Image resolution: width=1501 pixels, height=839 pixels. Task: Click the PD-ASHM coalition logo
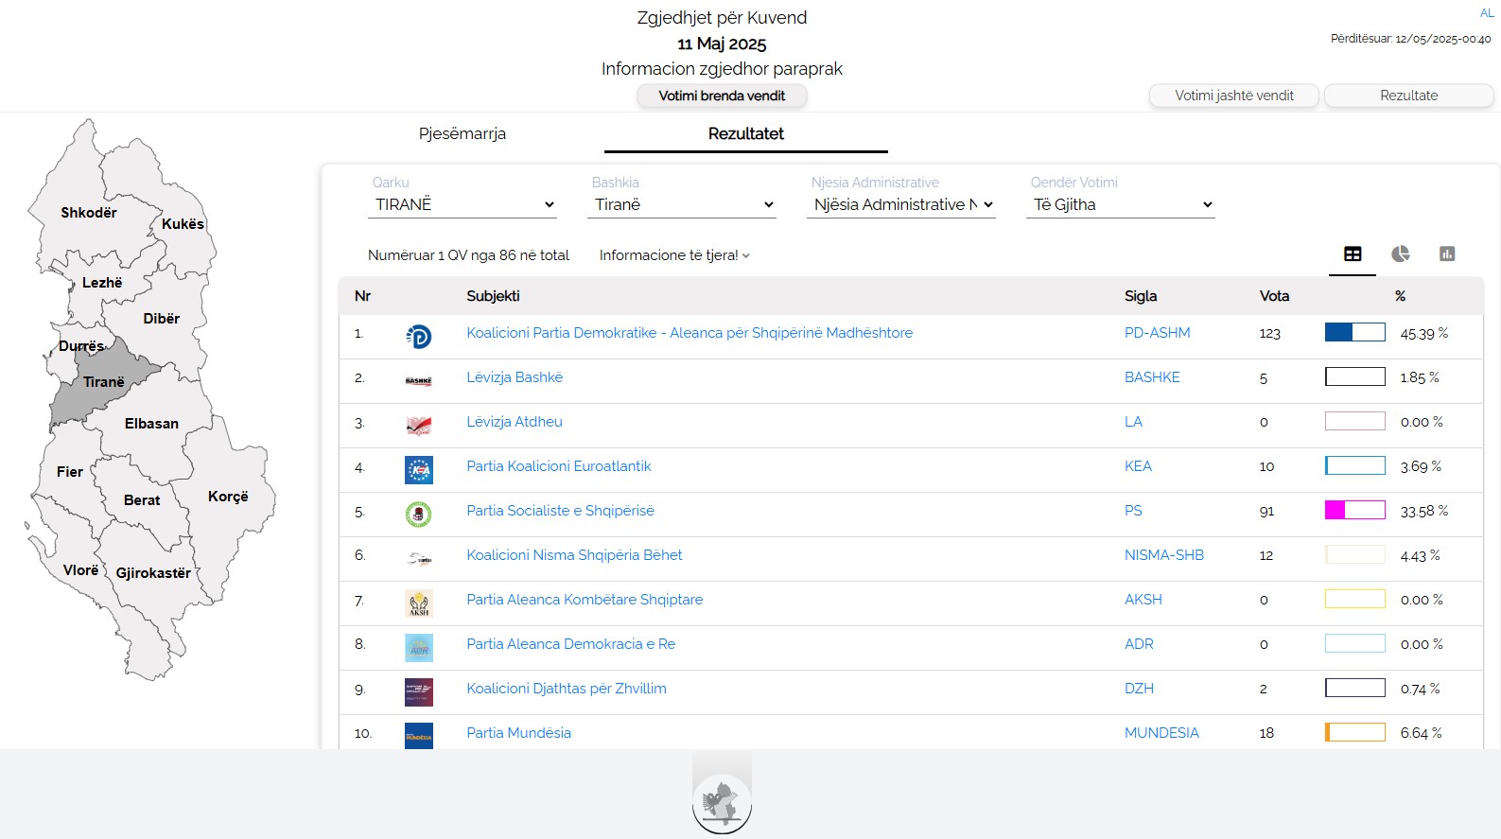click(418, 336)
